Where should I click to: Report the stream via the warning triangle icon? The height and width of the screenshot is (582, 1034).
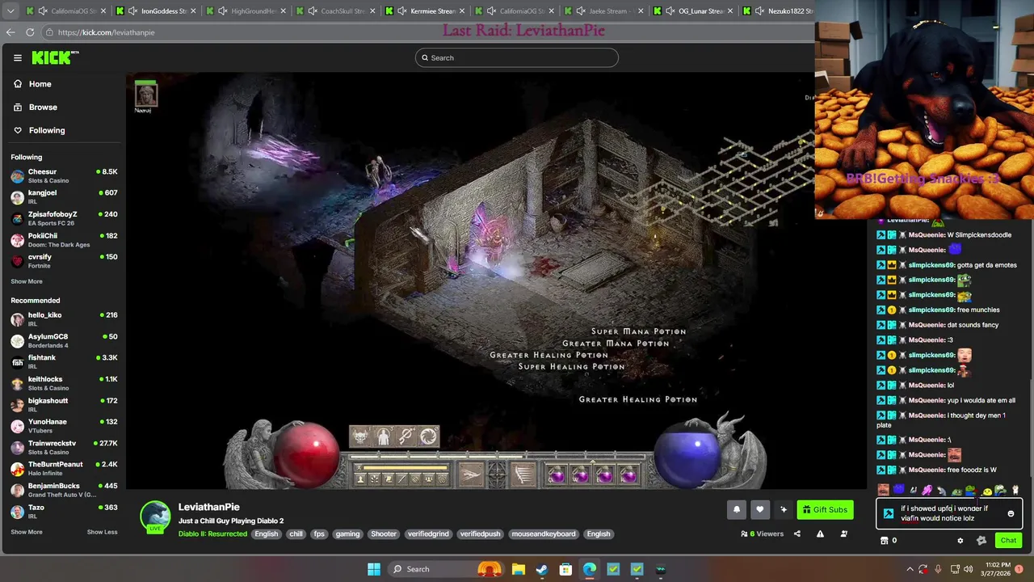point(820,533)
